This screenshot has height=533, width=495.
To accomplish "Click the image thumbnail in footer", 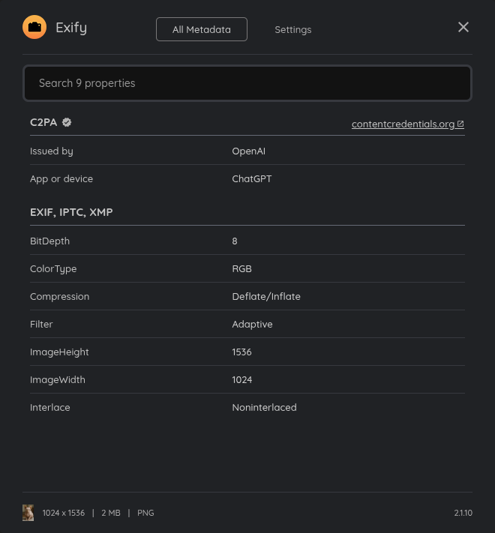I will coord(28,513).
